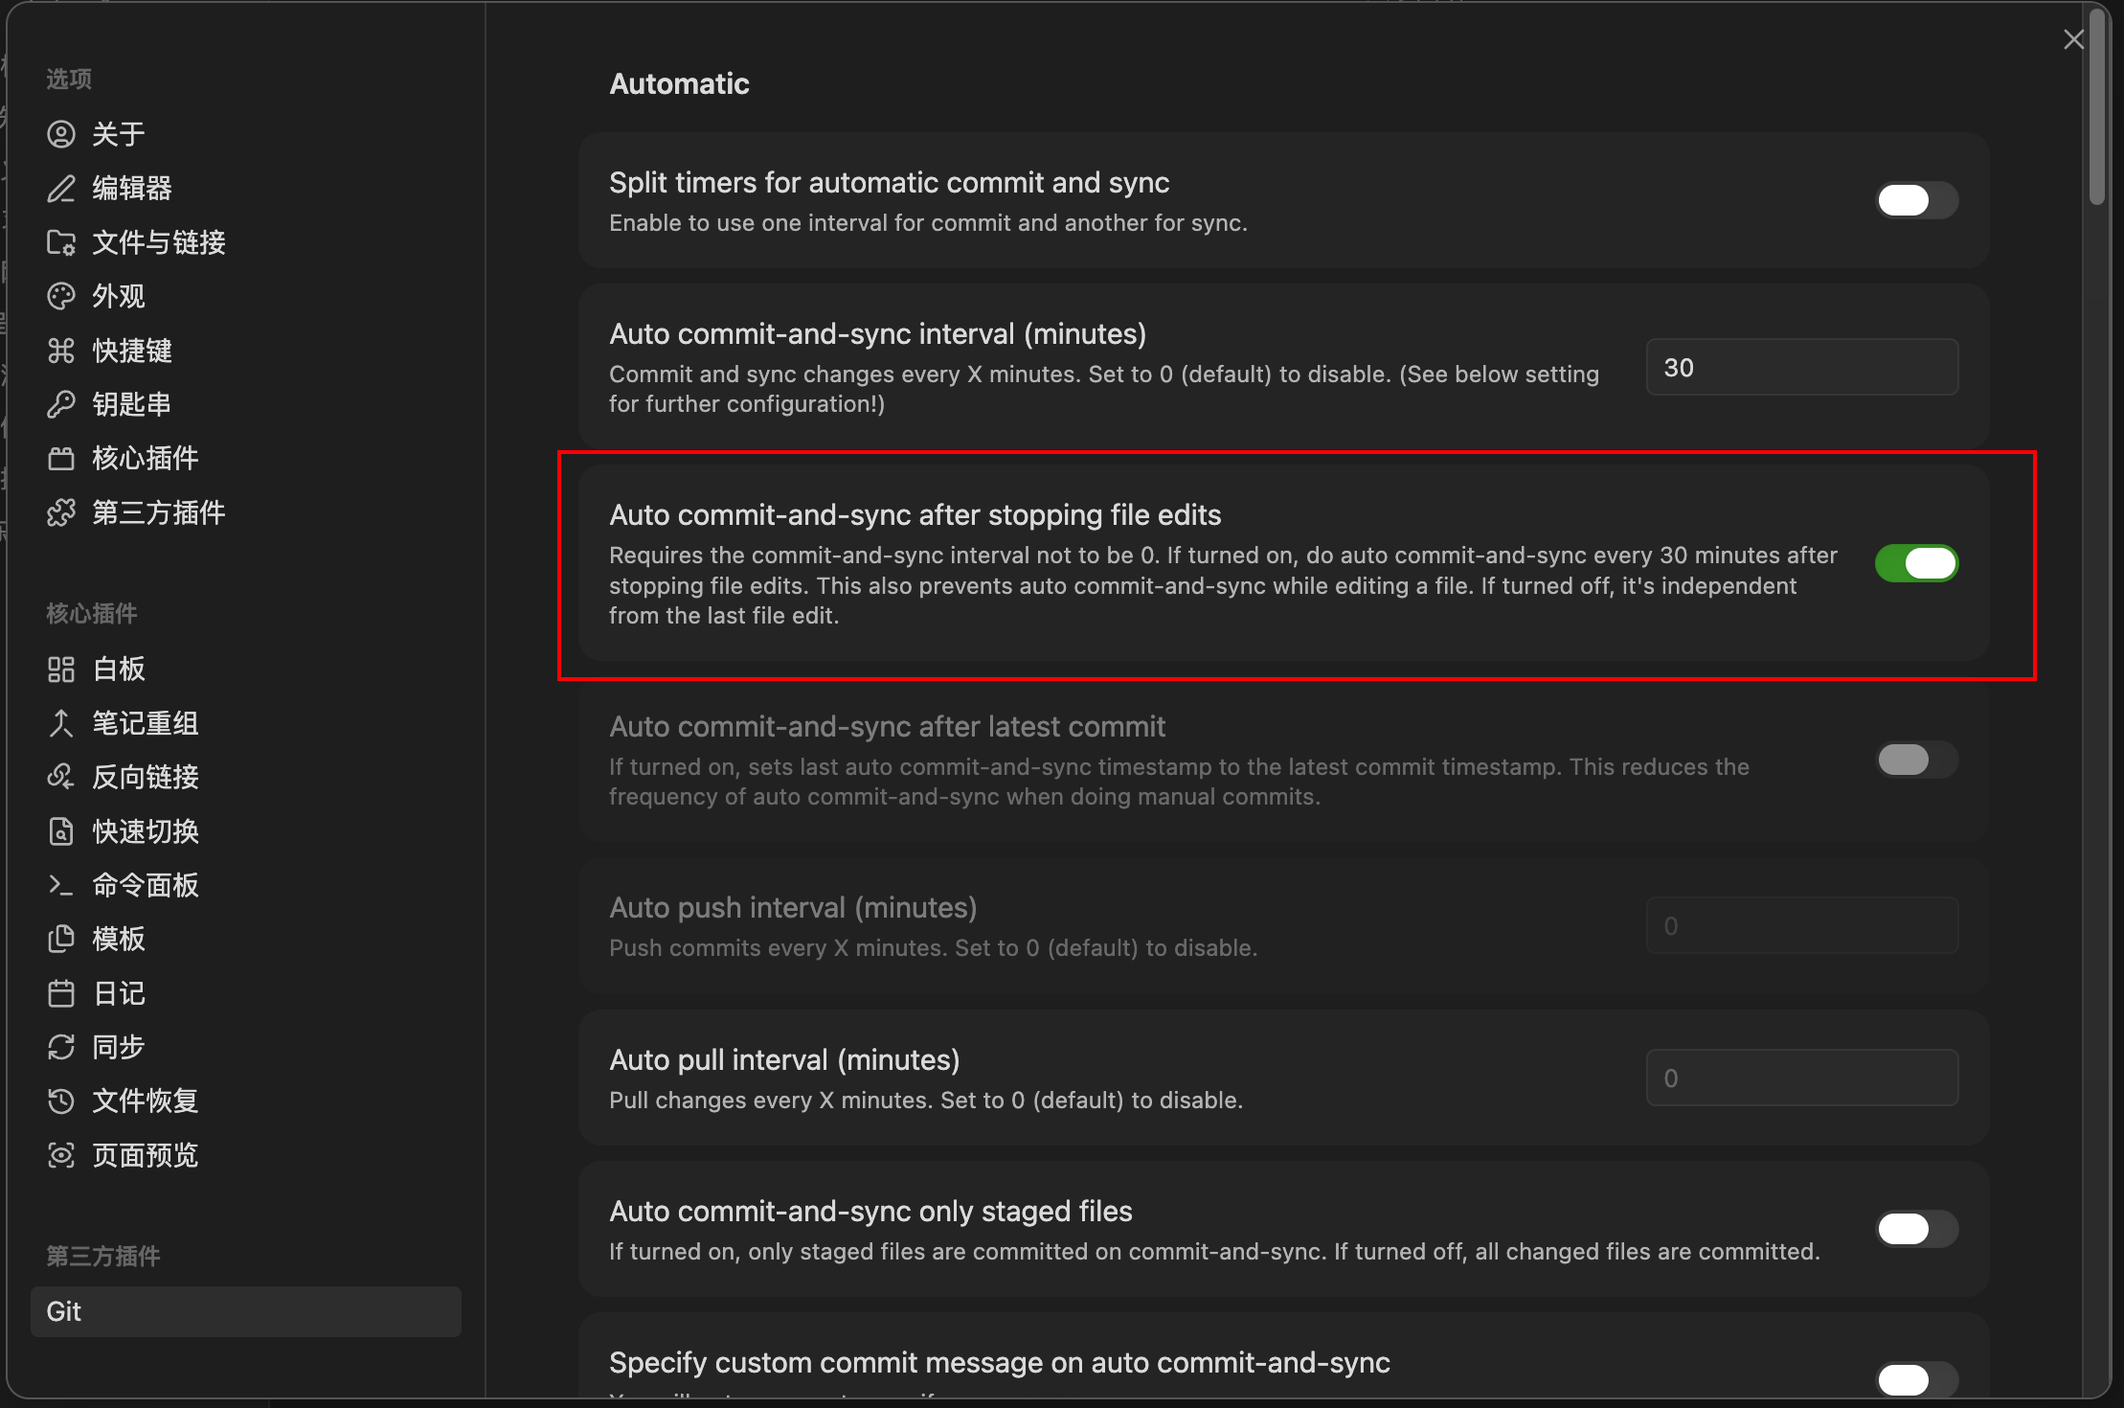The width and height of the screenshot is (2124, 1408).
Task: Click the 文件恢复 history clock icon
Action: (61, 1101)
